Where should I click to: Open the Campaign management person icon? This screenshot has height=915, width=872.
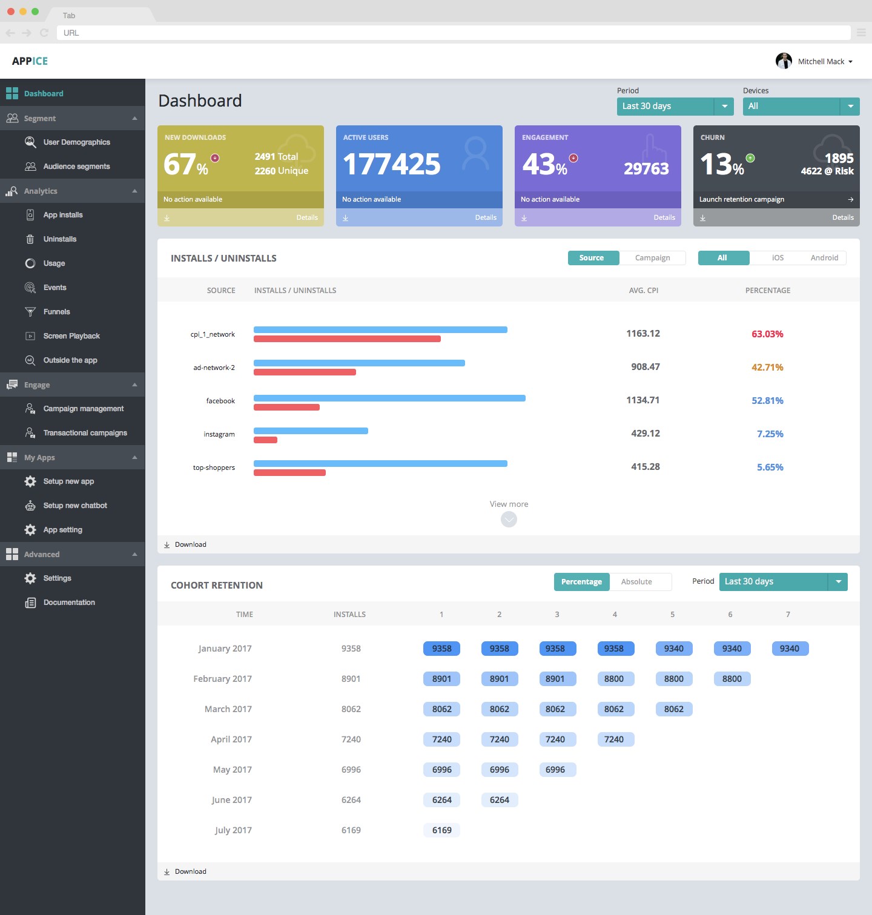tap(30, 409)
